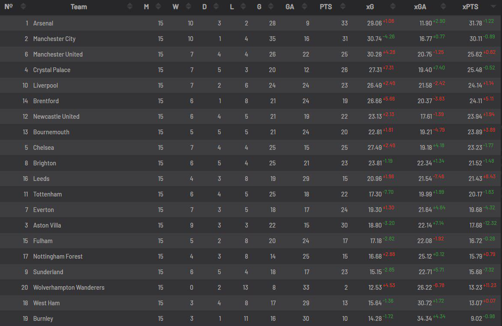Image resolution: width=502 pixels, height=326 pixels.
Task: Click the Nottingham Forest team name
Action: tap(58, 256)
